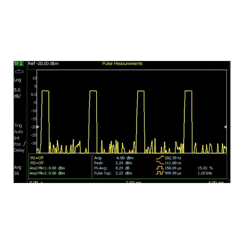
Task: Click the Pulse Measurements title bar
Action: coord(122,63)
